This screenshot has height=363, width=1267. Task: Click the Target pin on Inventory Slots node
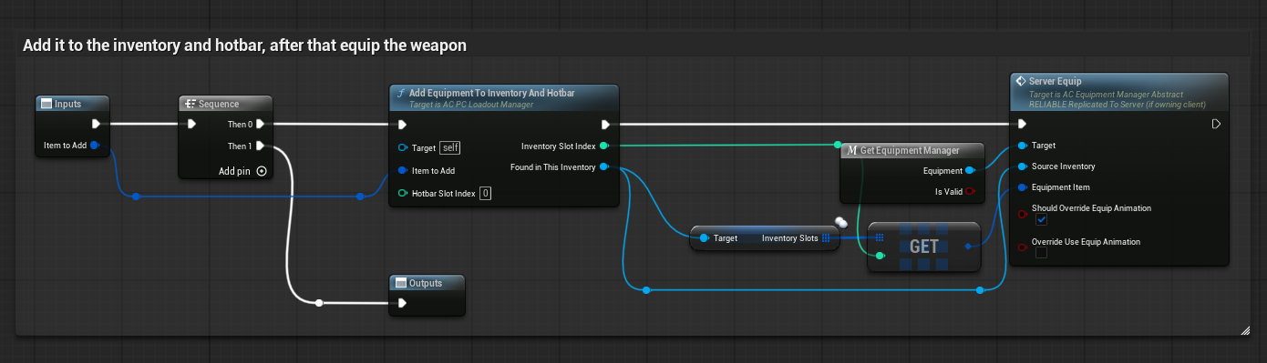704,237
